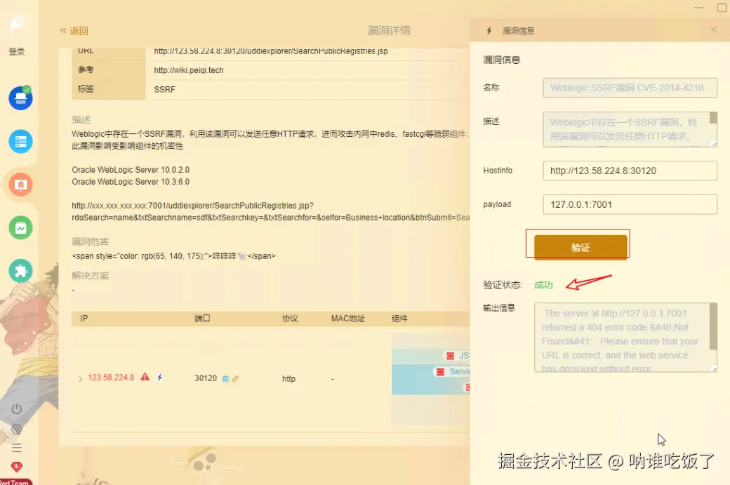Click the SearchPublicRegistries.jsp URL value
This screenshot has height=485, width=730.
[x=270, y=51]
